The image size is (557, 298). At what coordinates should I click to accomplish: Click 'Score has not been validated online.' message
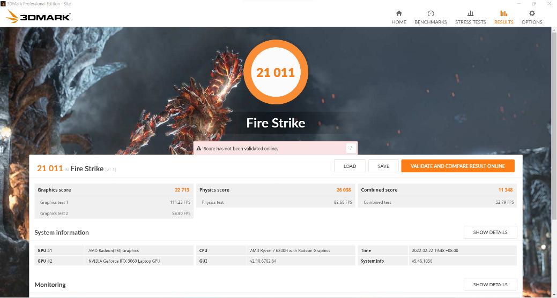click(241, 149)
